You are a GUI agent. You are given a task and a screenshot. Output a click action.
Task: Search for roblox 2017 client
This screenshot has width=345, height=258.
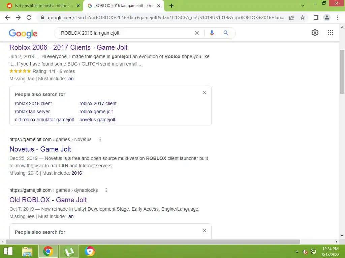98,103
